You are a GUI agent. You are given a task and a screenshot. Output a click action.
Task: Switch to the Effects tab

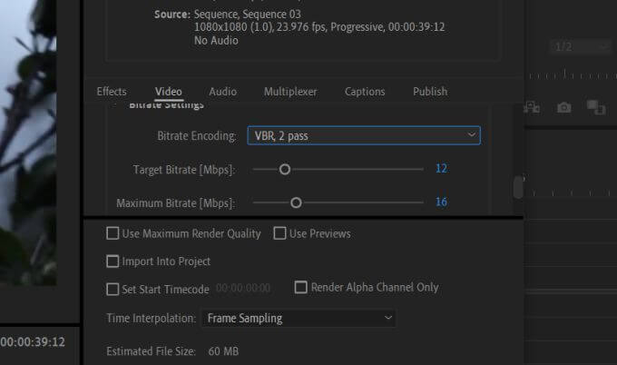tap(112, 92)
